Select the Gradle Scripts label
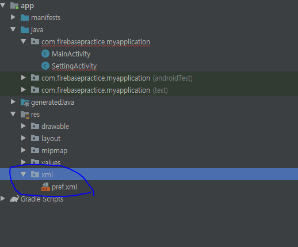The image size is (298, 247). point(42,199)
